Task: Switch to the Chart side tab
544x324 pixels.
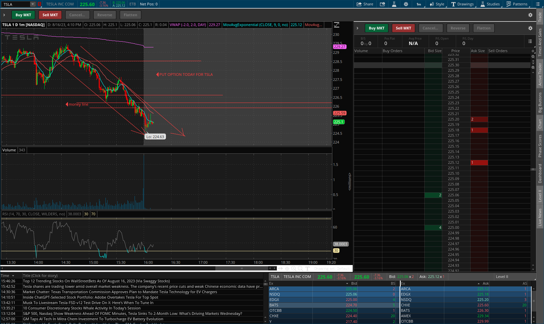Action: point(539,123)
